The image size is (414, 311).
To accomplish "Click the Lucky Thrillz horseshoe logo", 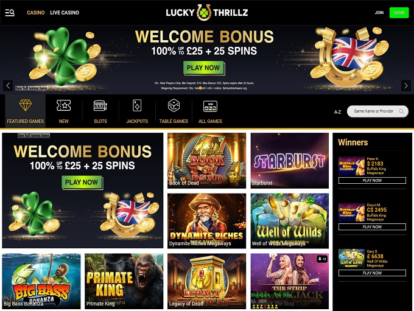I will pyautogui.click(x=204, y=12).
